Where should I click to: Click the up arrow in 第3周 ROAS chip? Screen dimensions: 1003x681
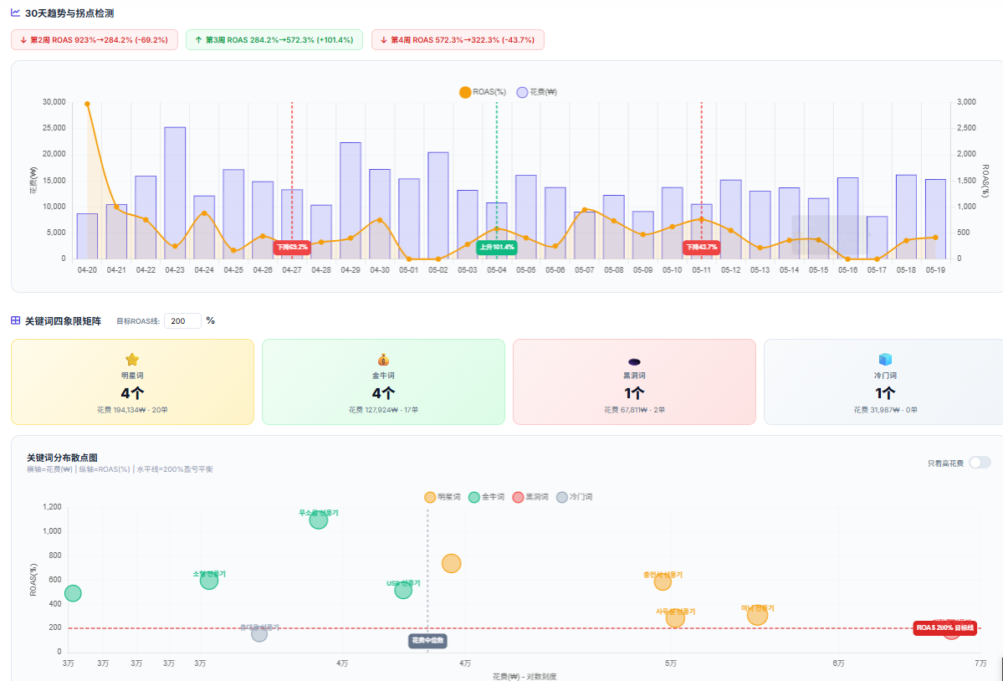[198, 39]
